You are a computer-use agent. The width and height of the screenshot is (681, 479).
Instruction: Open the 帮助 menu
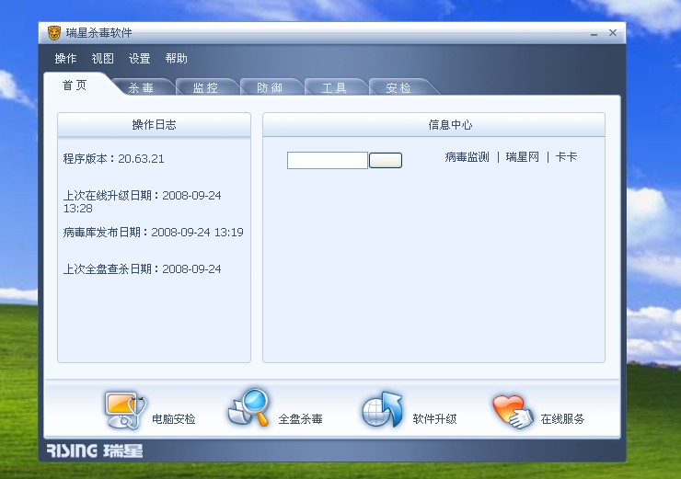177,59
